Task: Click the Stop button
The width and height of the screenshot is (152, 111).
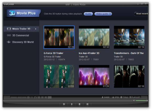Action: click(x=80, y=104)
